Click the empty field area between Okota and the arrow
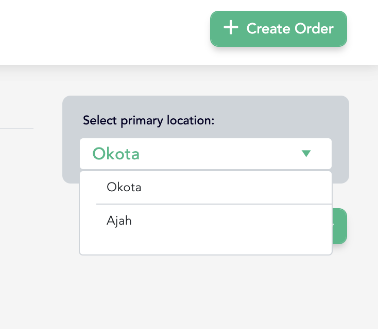The image size is (378, 329). point(216,154)
